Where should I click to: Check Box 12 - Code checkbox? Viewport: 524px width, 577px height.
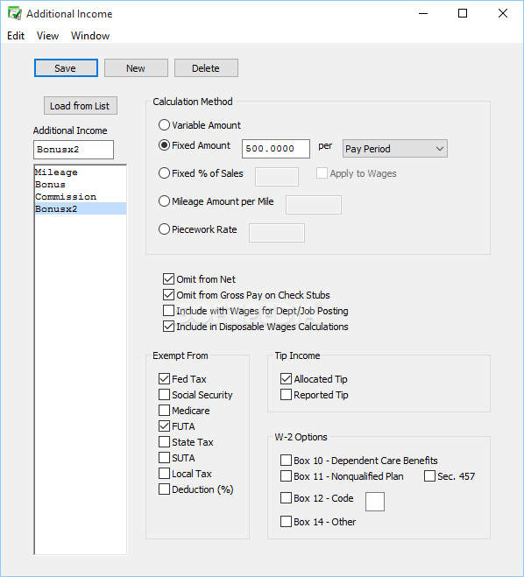coord(287,498)
